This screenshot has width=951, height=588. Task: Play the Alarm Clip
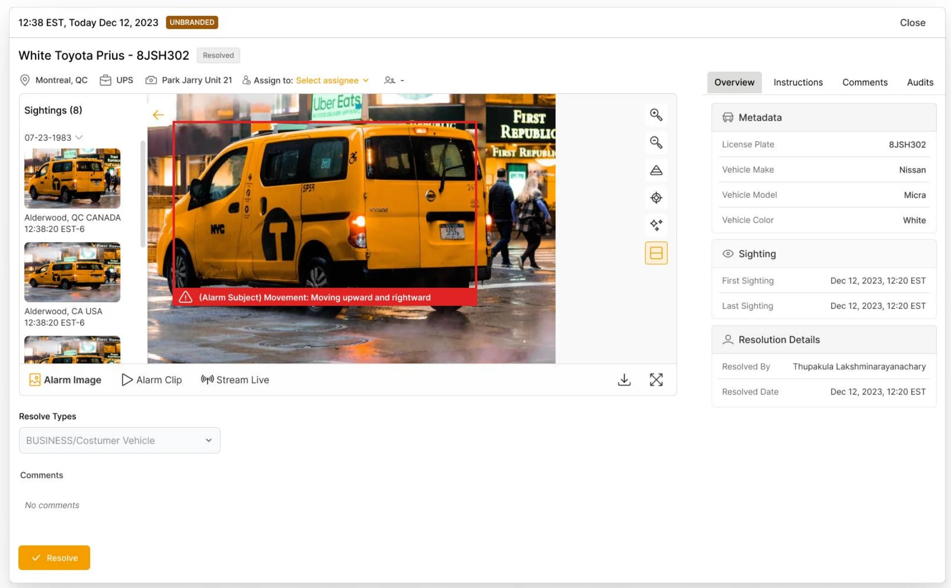152,380
